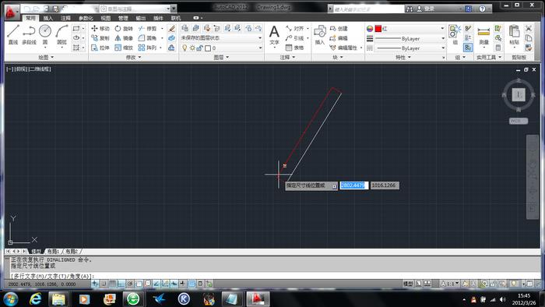Expand the Layers (图层) panel
Screen dimensions: 545x307
point(221,57)
